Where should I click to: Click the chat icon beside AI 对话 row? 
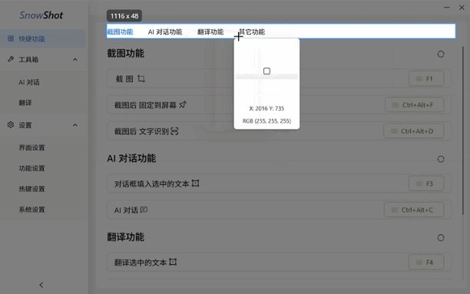(x=144, y=210)
